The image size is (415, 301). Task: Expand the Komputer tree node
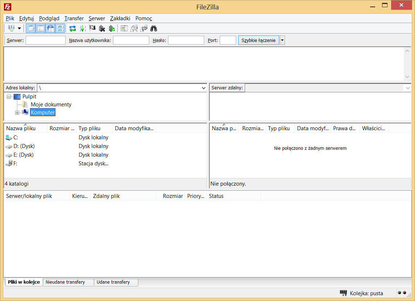[17, 113]
